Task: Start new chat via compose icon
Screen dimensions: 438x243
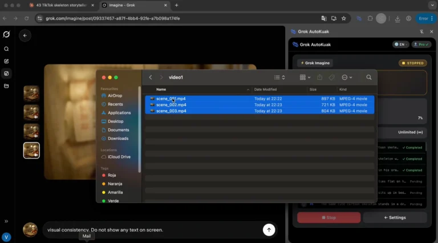Action: (x=6, y=61)
